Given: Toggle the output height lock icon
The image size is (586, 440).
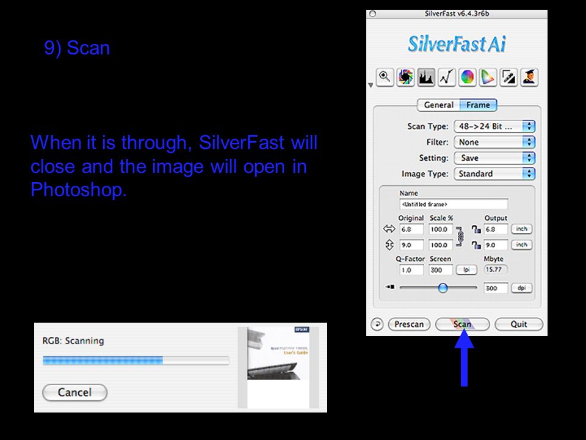Looking at the screenshot, I should (476, 244).
